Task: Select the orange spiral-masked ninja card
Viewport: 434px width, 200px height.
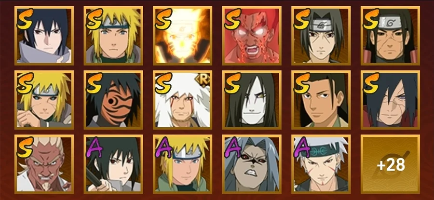Action: (113, 100)
